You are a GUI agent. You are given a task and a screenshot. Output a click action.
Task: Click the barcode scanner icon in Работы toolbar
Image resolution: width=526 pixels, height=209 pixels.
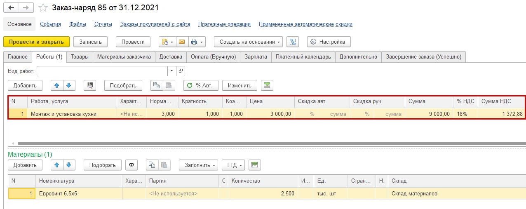[90, 85]
